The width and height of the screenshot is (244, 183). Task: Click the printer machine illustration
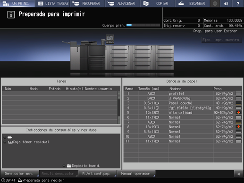122,53
